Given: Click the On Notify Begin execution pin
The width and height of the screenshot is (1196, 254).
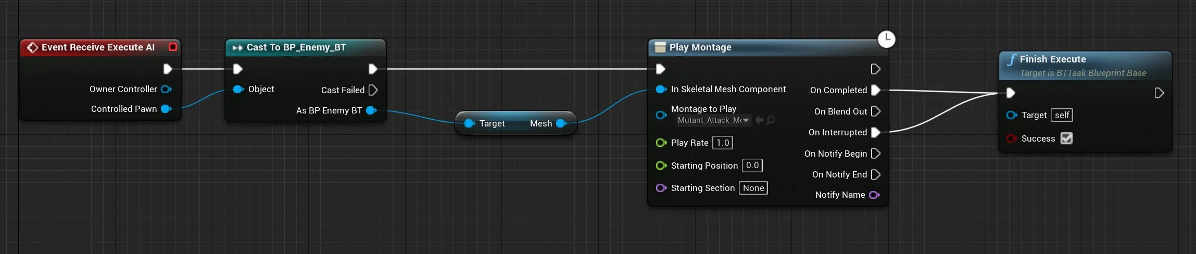Looking at the screenshot, I should click(x=875, y=154).
